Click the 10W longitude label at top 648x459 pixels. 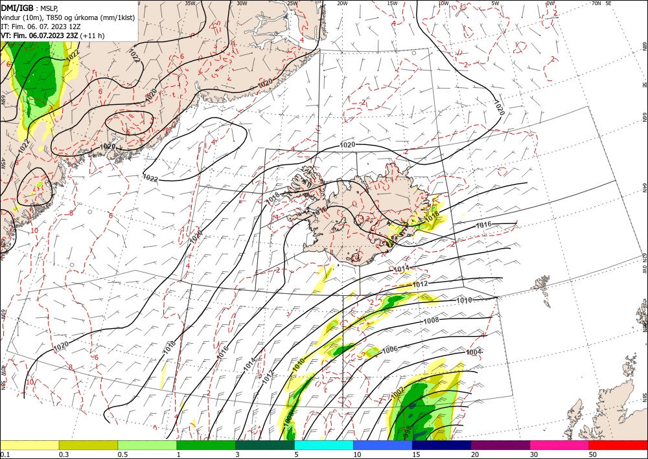(443, 3)
